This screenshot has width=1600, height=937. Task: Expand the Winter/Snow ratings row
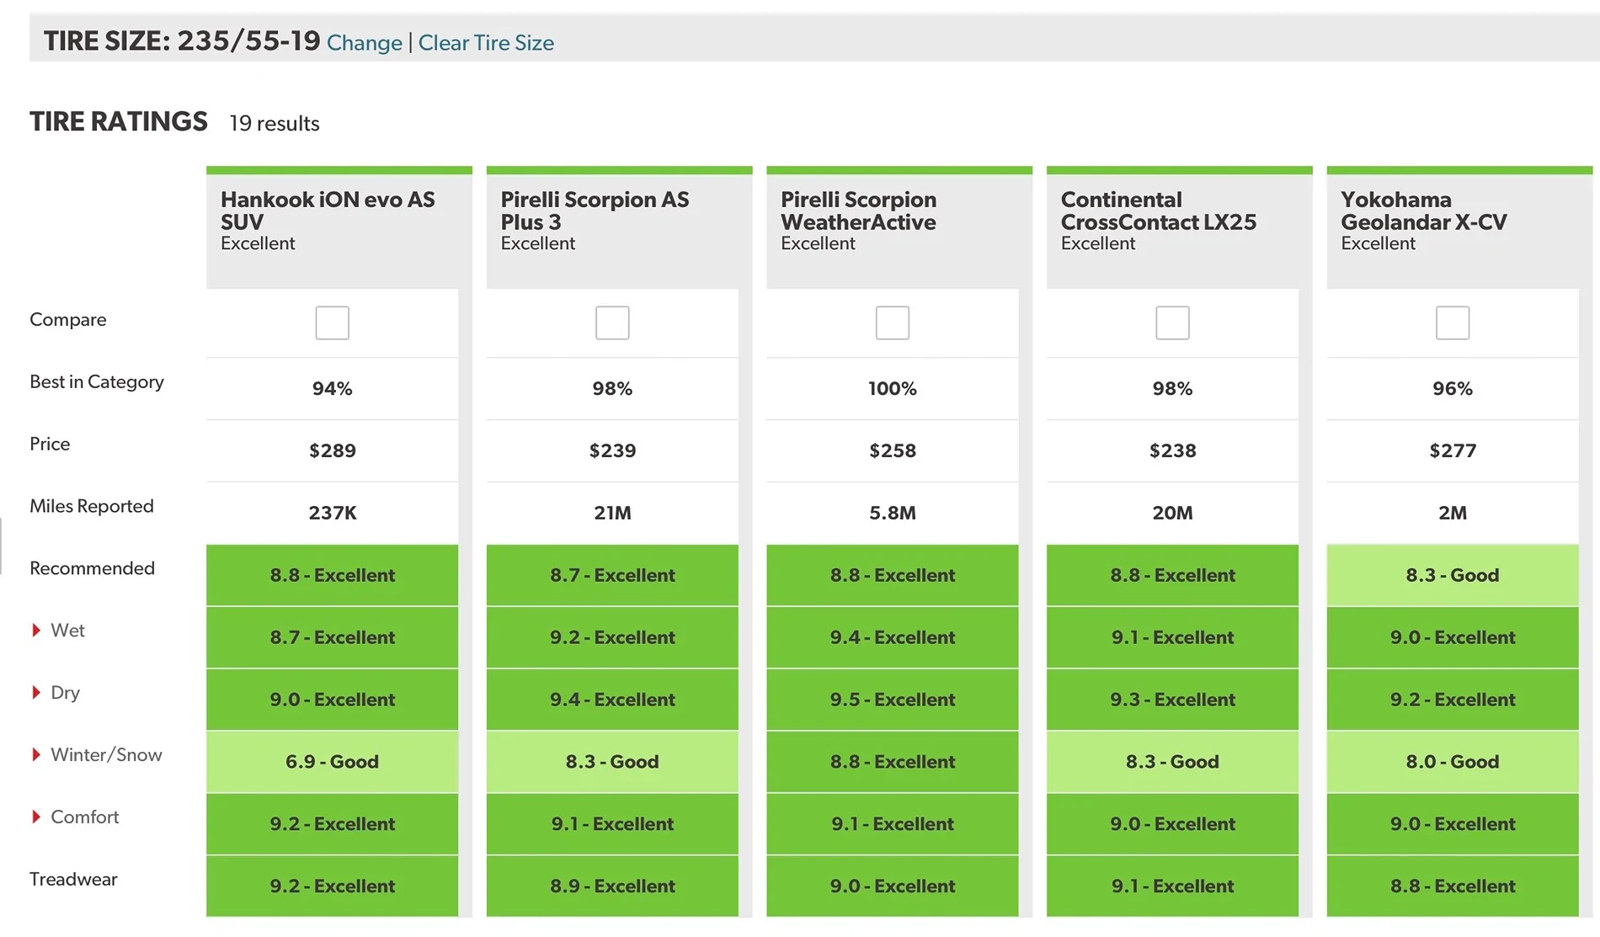tap(36, 755)
